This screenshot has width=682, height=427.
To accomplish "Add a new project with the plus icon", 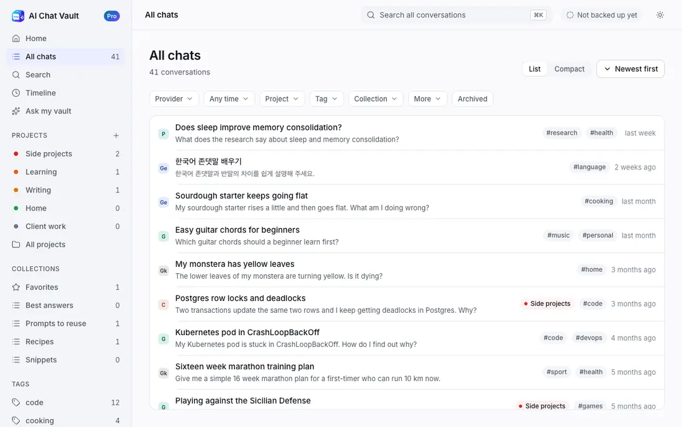I will tap(116, 135).
